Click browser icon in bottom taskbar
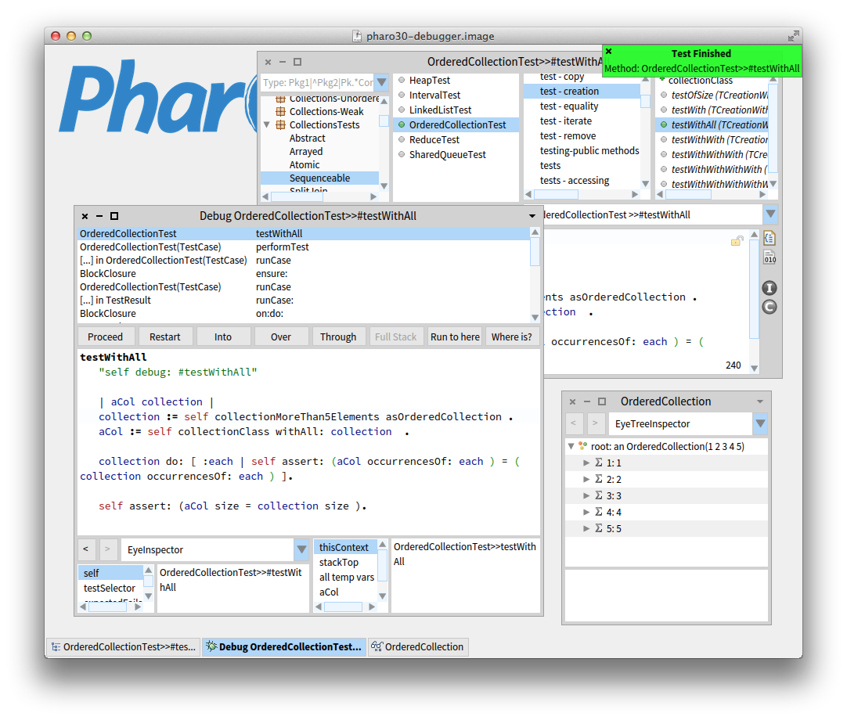This screenshot has width=847, height=720. pyautogui.click(x=56, y=647)
